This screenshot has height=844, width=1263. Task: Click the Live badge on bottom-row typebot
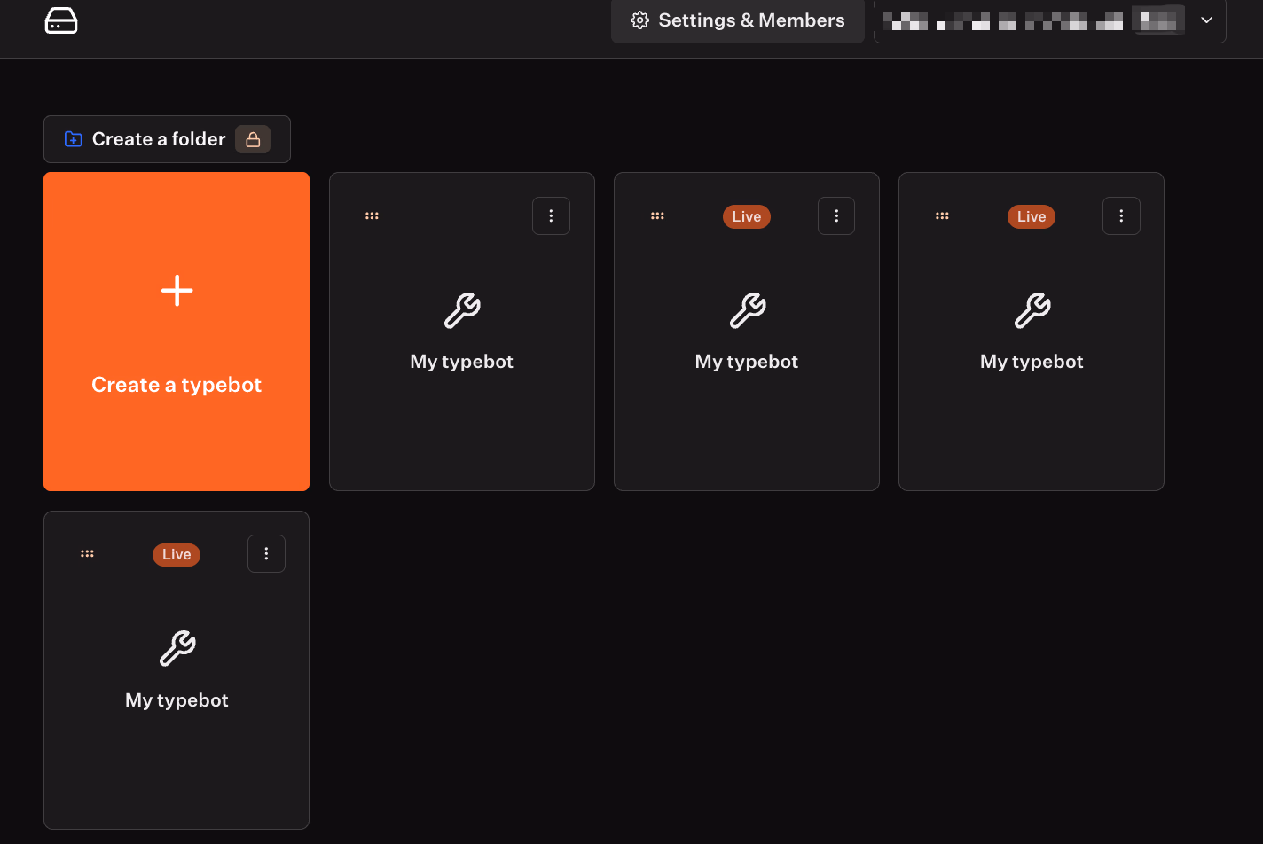tap(177, 554)
